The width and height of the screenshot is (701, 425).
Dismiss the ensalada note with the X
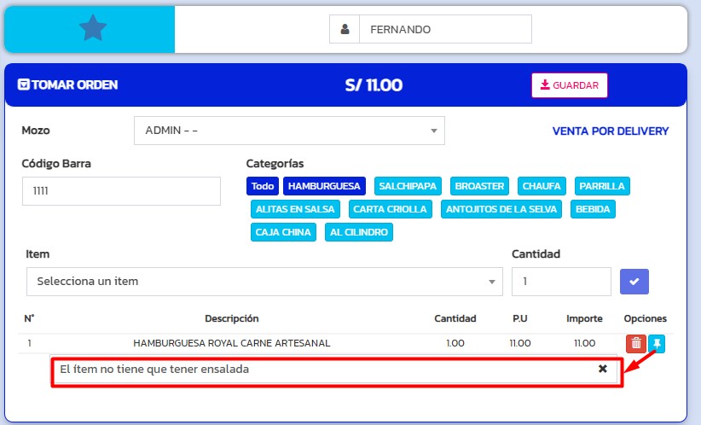tap(602, 369)
